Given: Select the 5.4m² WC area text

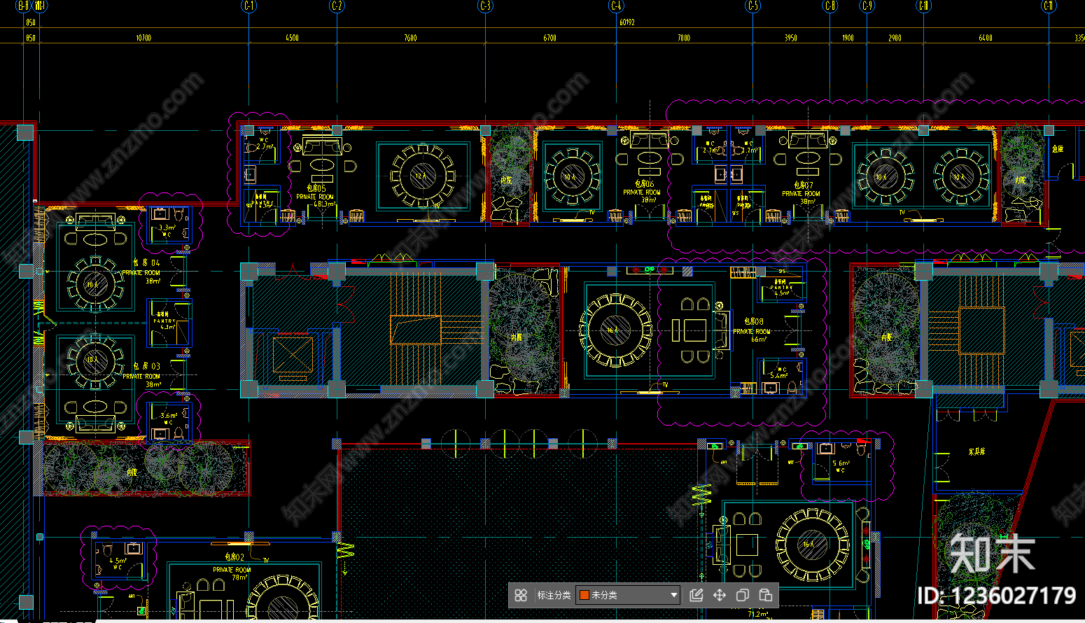Looking at the screenshot, I should (778, 375).
